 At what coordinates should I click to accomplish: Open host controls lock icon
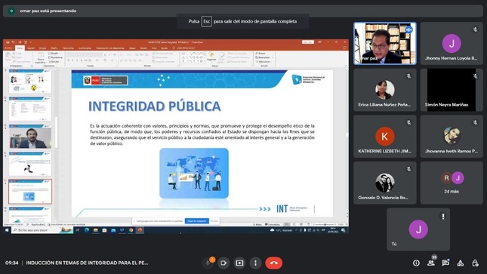475,263
